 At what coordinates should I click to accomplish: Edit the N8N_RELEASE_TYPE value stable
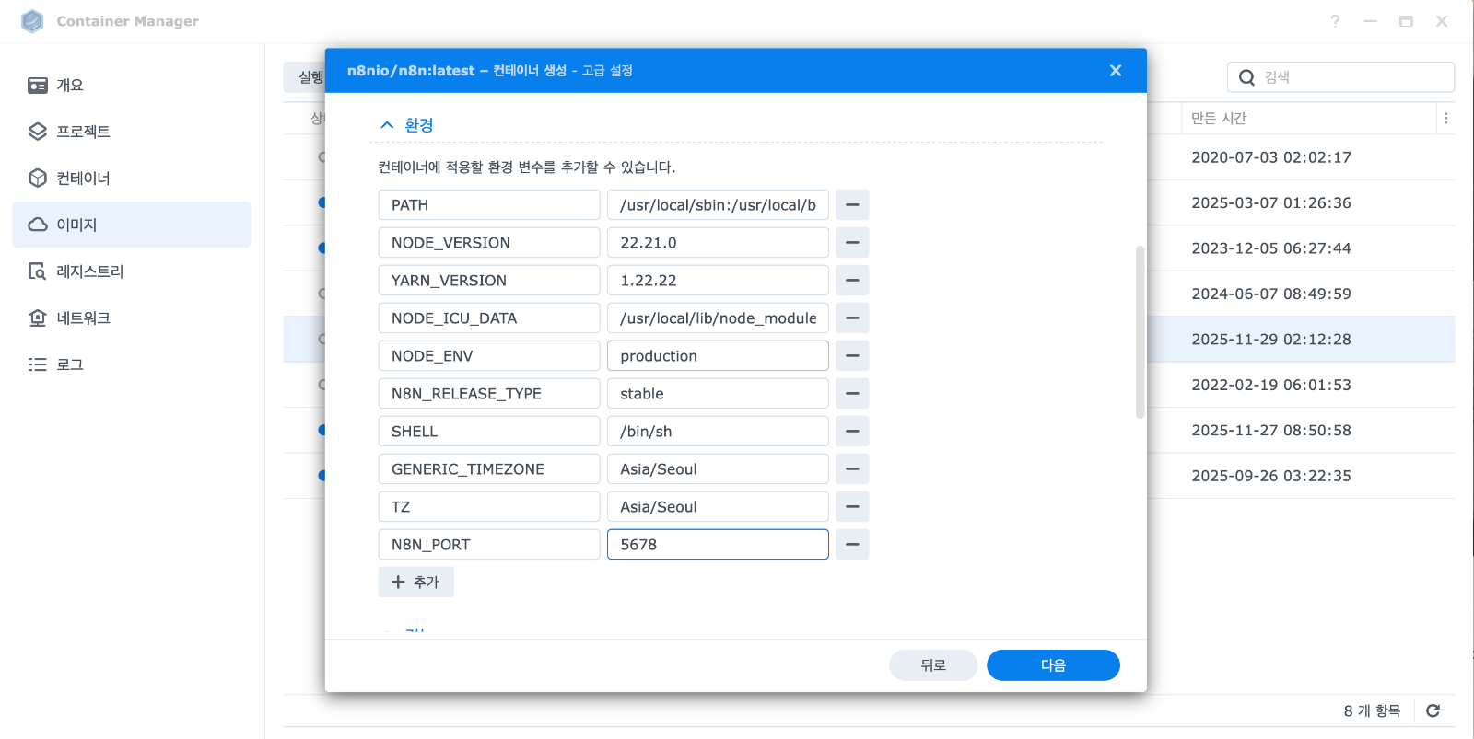[718, 394]
